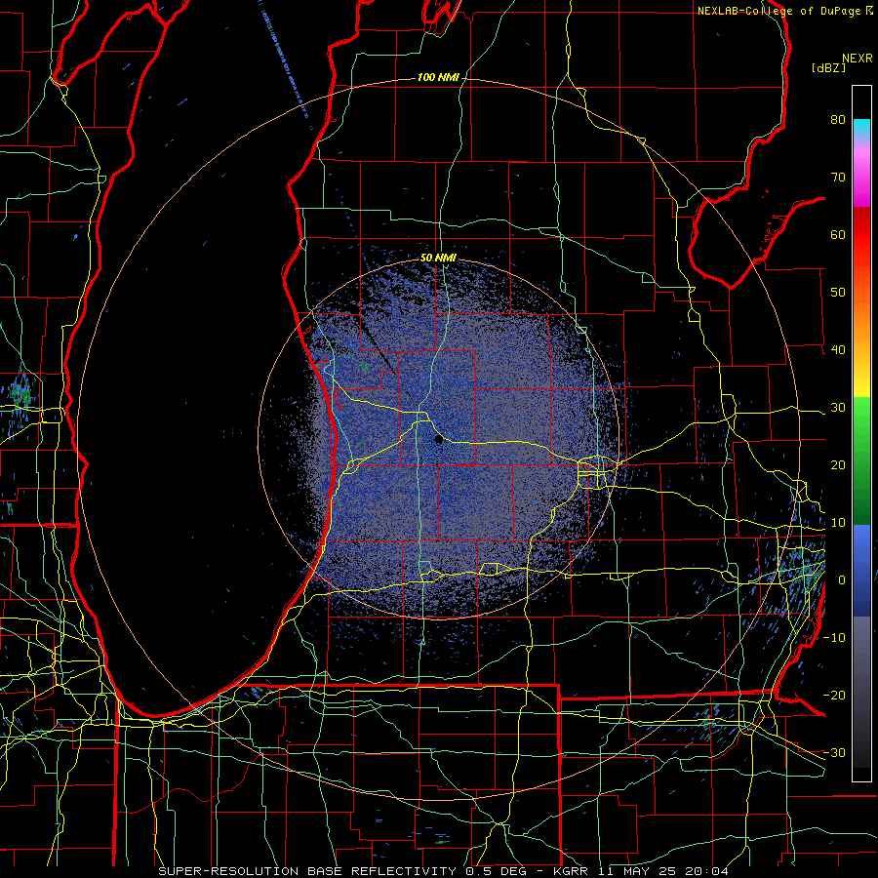Click the 100 NMI range ring label
Screen dimensions: 878x878
click(437, 77)
